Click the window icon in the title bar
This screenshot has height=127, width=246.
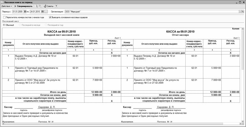point(2,2)
